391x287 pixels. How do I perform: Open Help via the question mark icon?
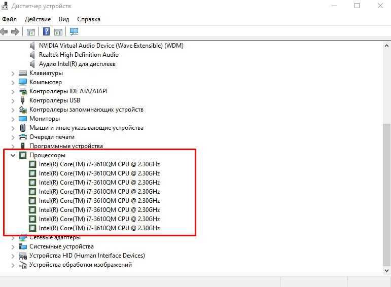(x=46, y=31)
